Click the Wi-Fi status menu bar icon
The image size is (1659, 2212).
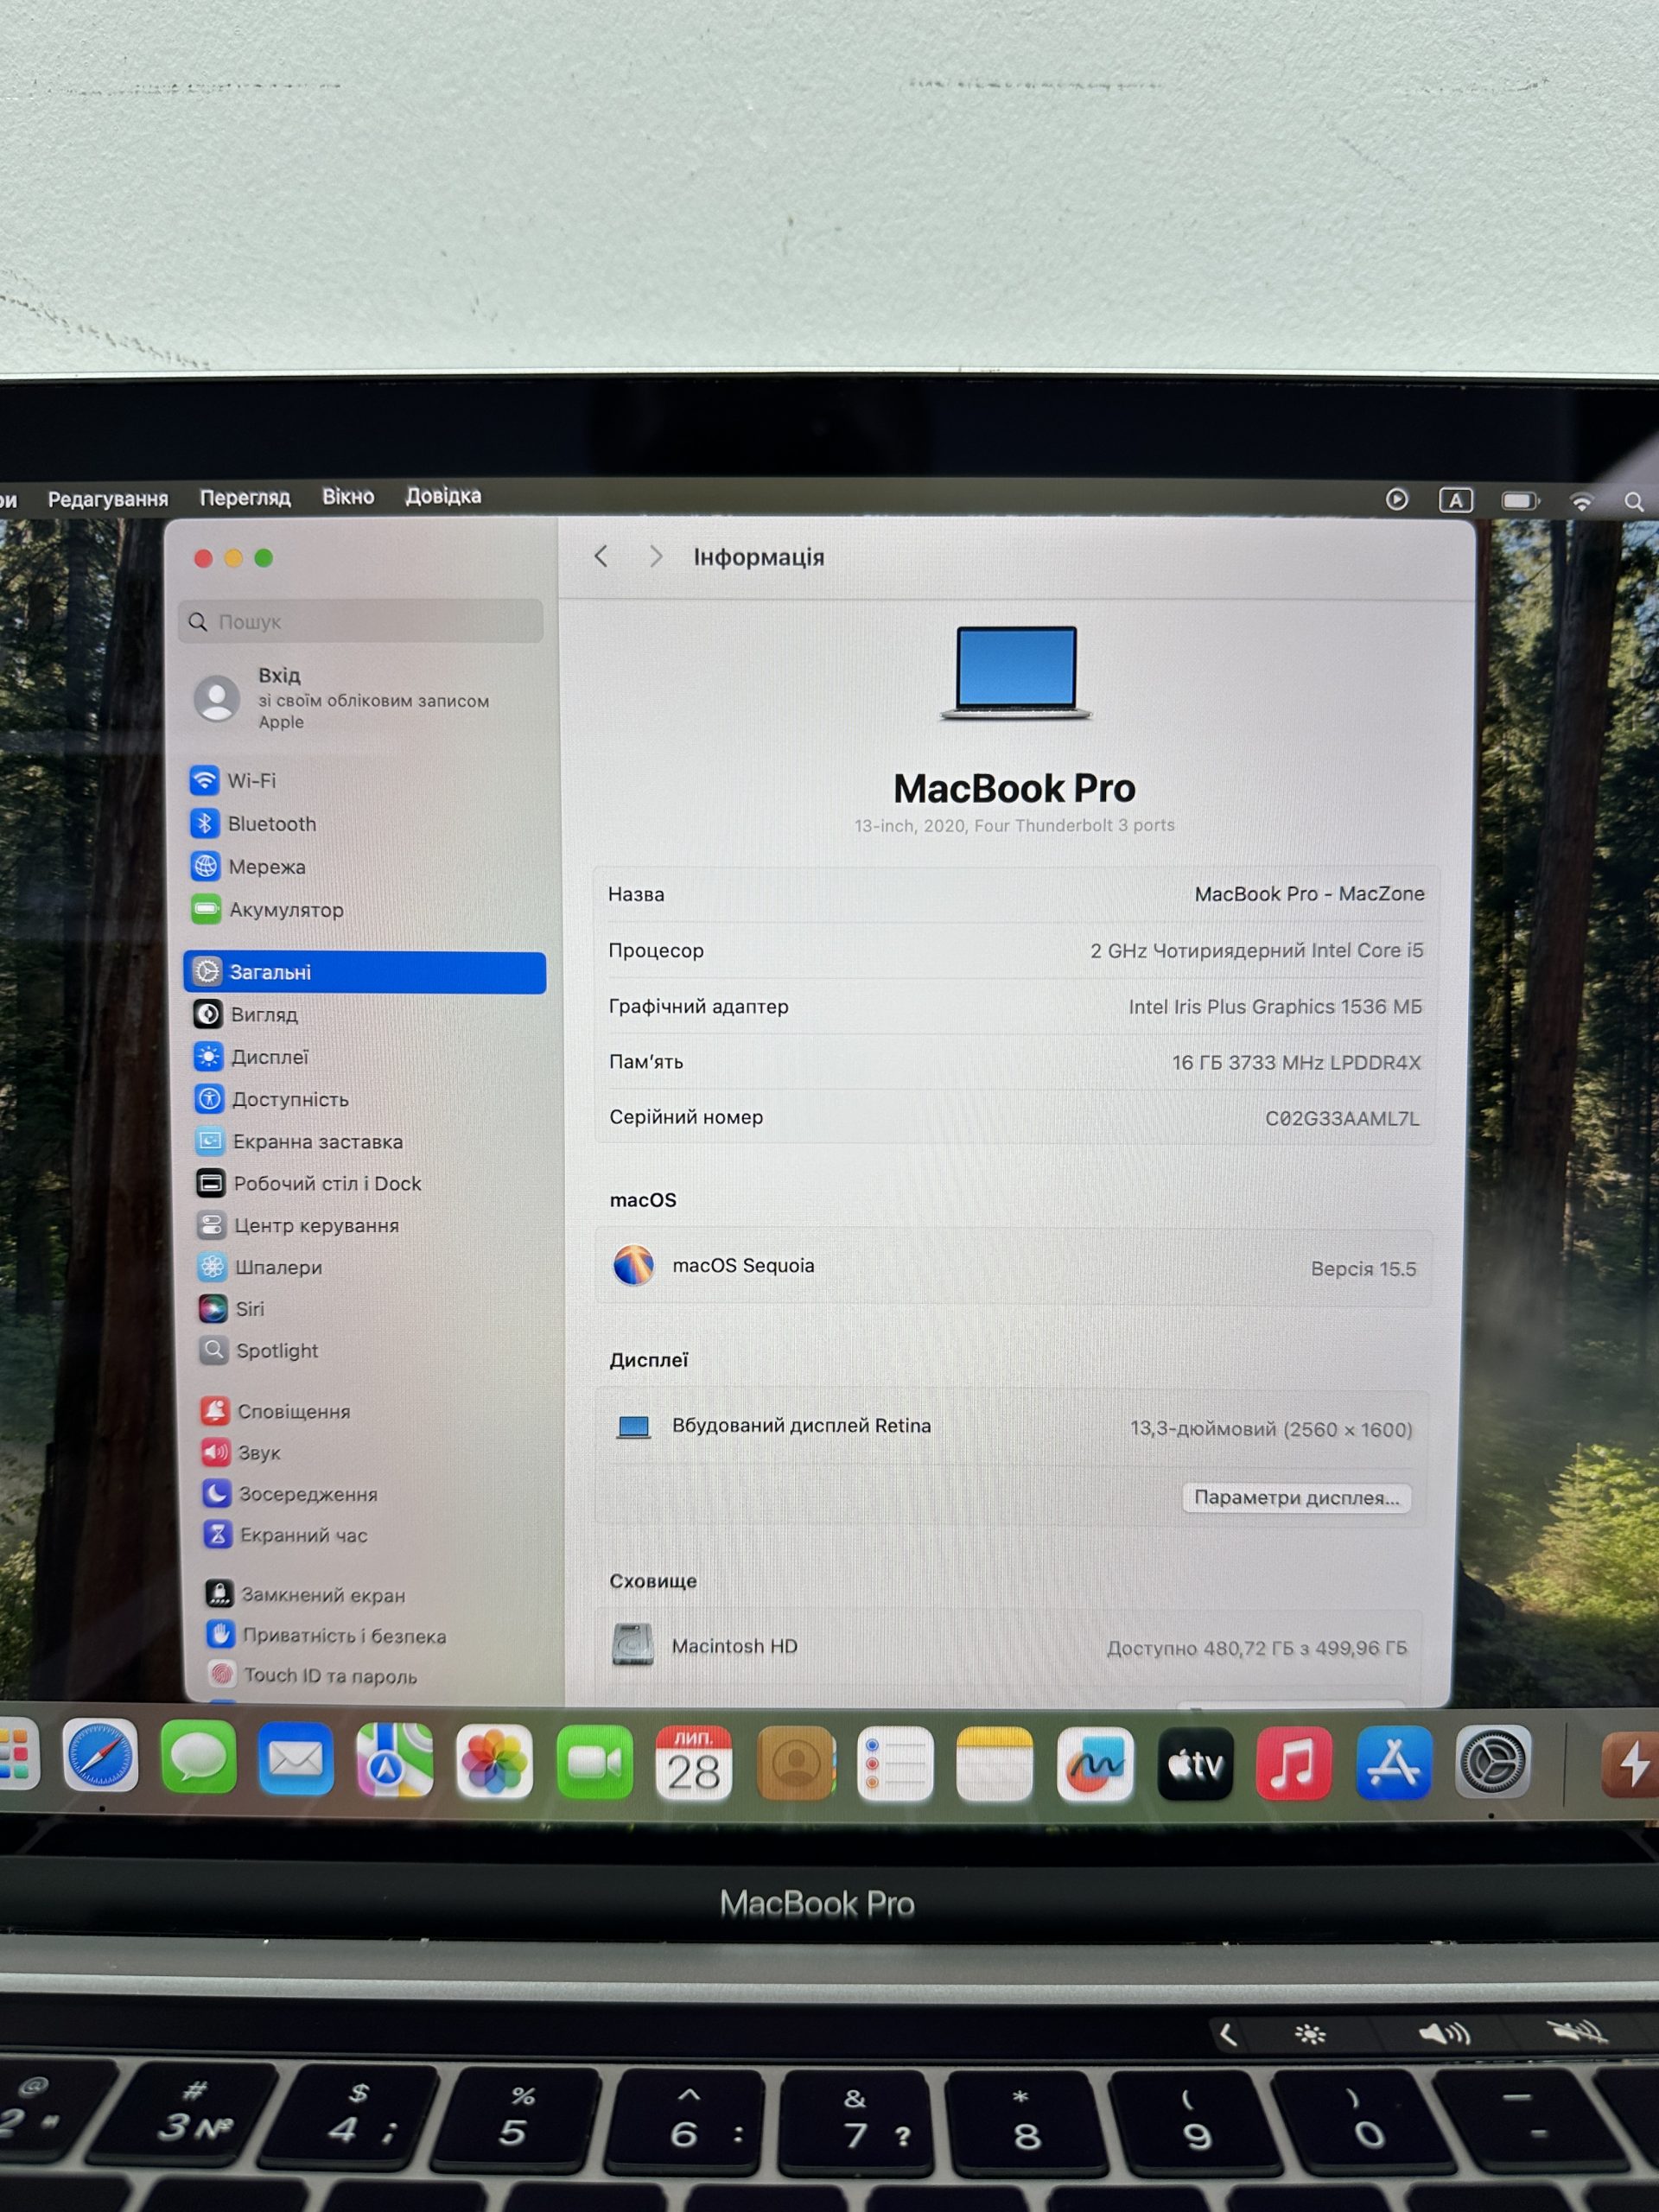1581,502
